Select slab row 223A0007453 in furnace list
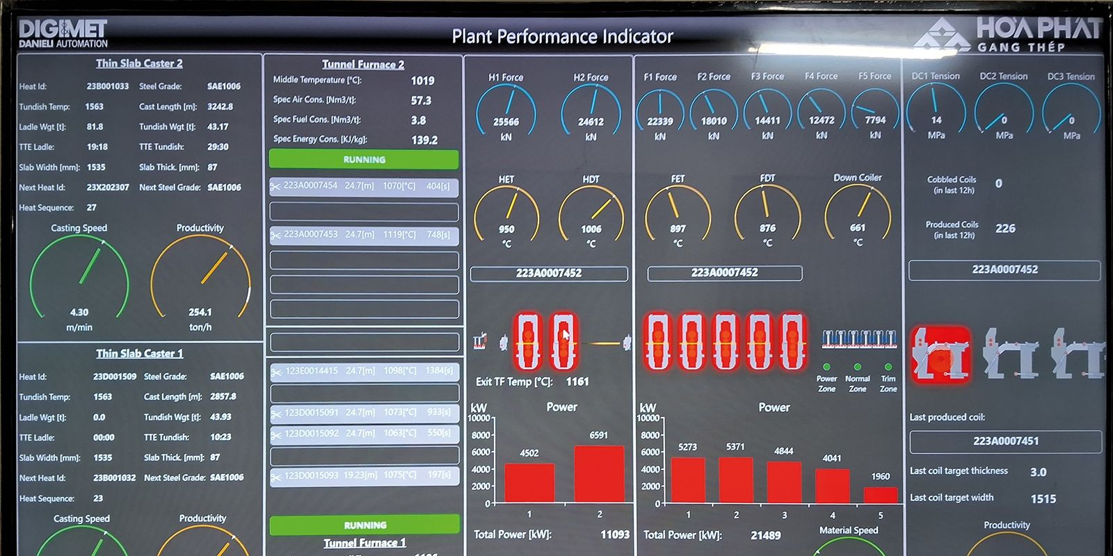The width and height of the screenshot is (1113, 556). 364,235
